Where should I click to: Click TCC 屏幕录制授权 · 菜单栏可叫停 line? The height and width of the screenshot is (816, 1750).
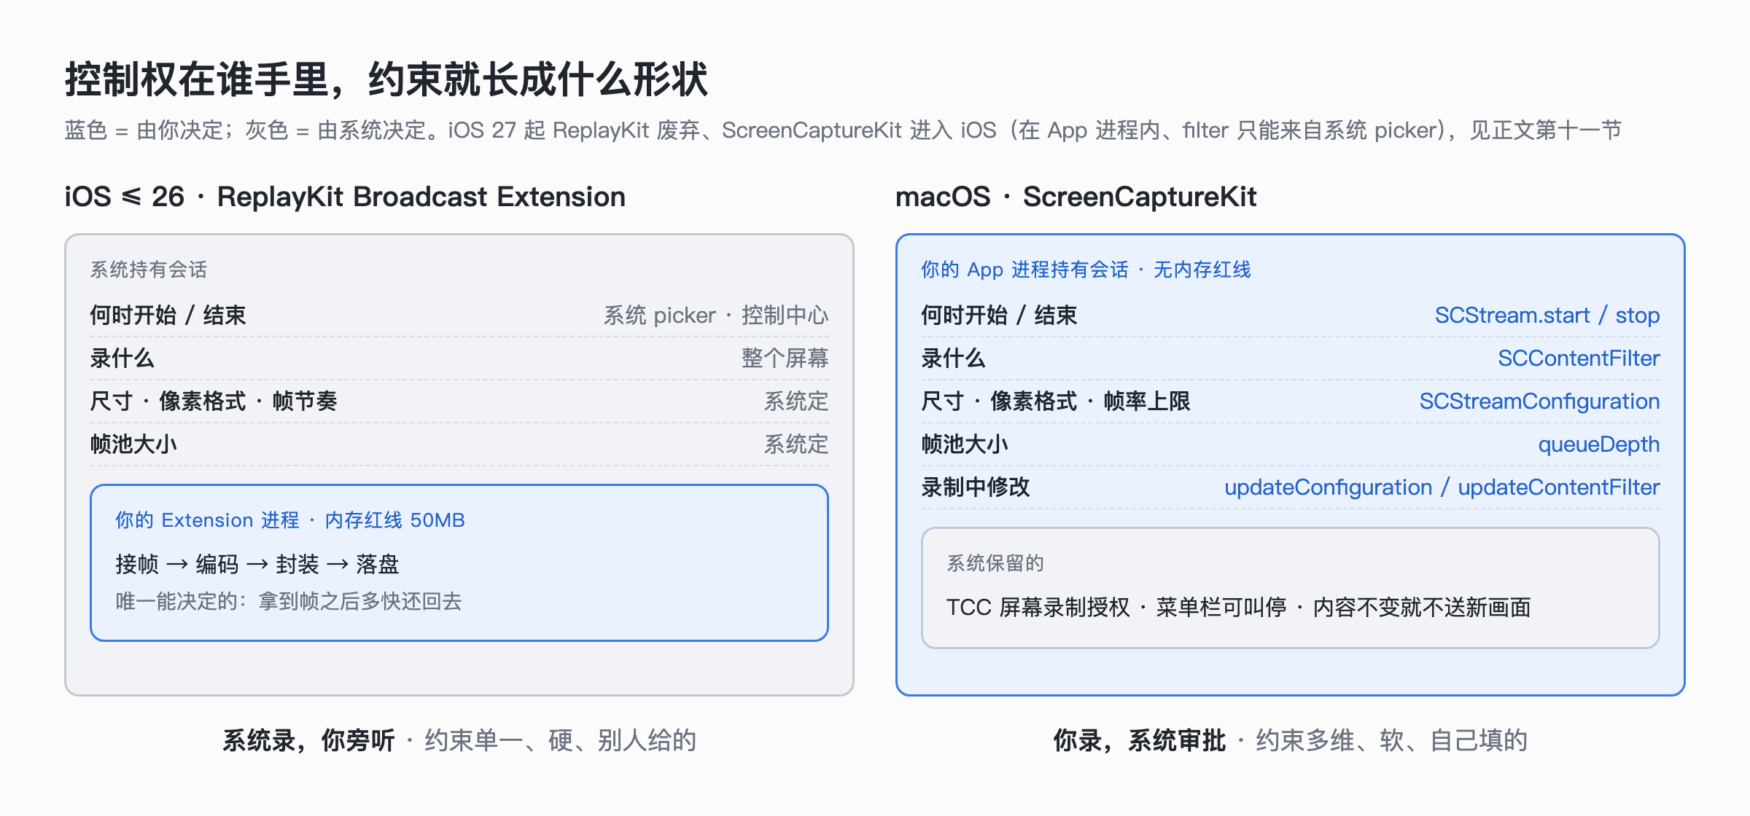(x=1238, y=607)
